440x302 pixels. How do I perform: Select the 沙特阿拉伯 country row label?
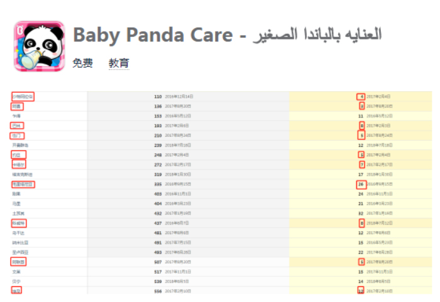coord(23,97)
